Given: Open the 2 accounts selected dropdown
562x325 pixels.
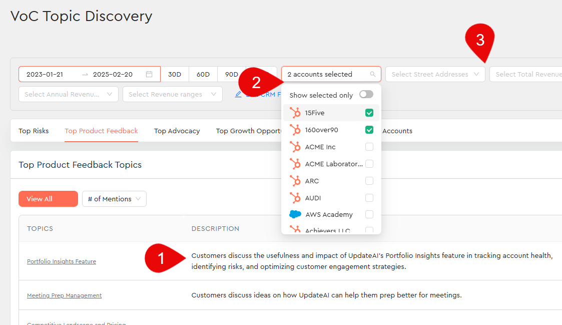Looking at the screenshot, I should [x=331, y=74].
